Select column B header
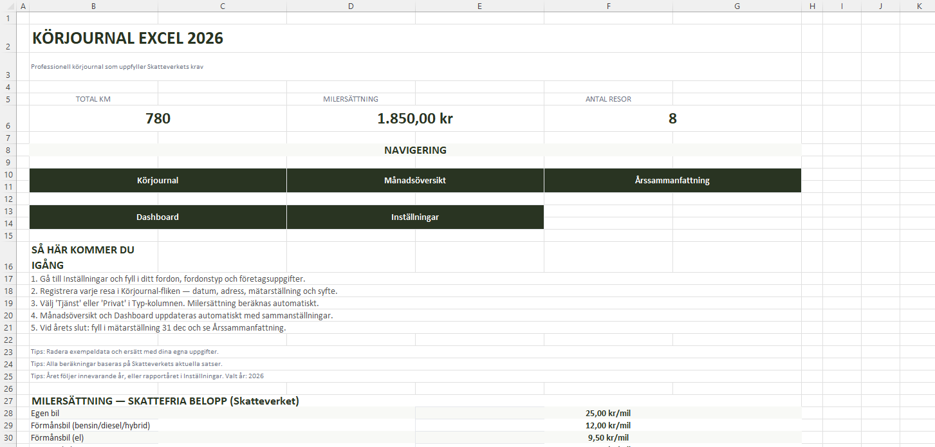 (x=94, y=6)
